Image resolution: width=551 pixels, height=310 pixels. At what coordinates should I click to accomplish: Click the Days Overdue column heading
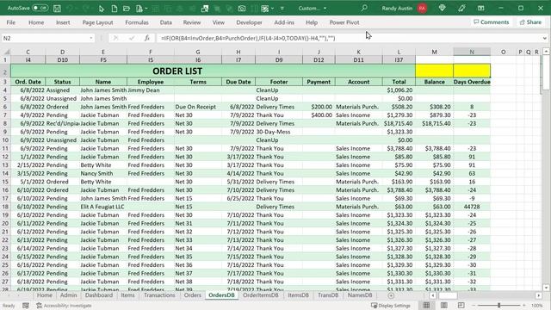[x=472, y=82]
